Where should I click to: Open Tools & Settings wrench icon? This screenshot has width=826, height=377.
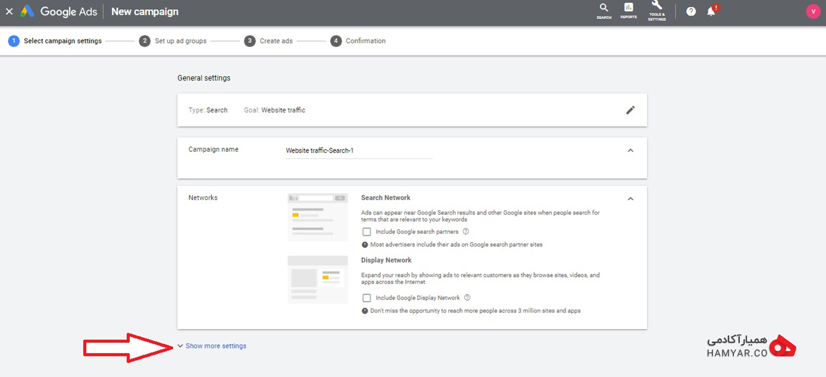tap(657, 11)
